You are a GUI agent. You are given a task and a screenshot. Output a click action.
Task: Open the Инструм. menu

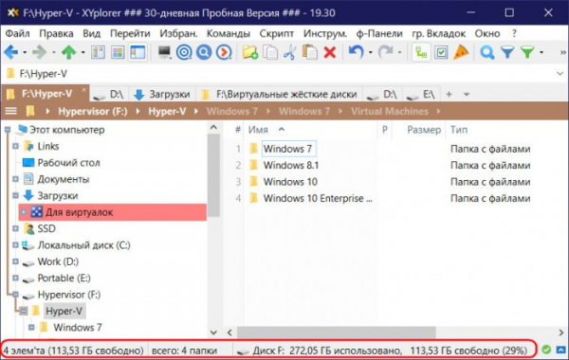pos(325,34)
